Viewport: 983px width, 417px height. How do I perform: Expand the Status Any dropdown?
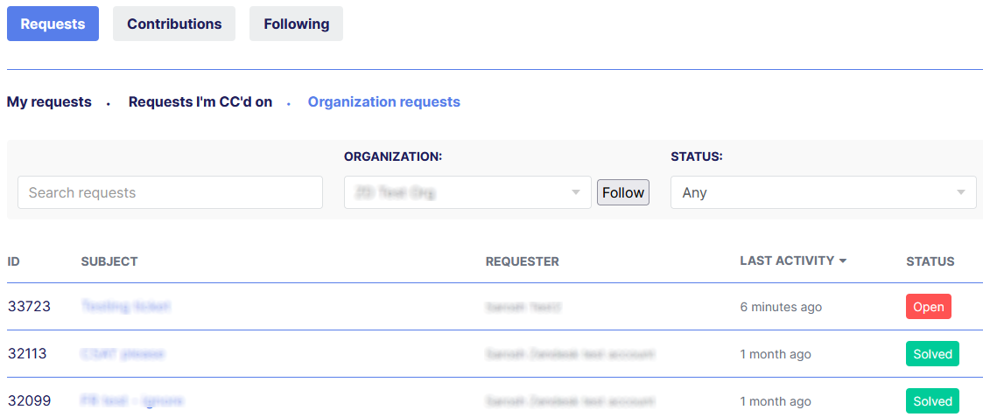tap(823, 192)
